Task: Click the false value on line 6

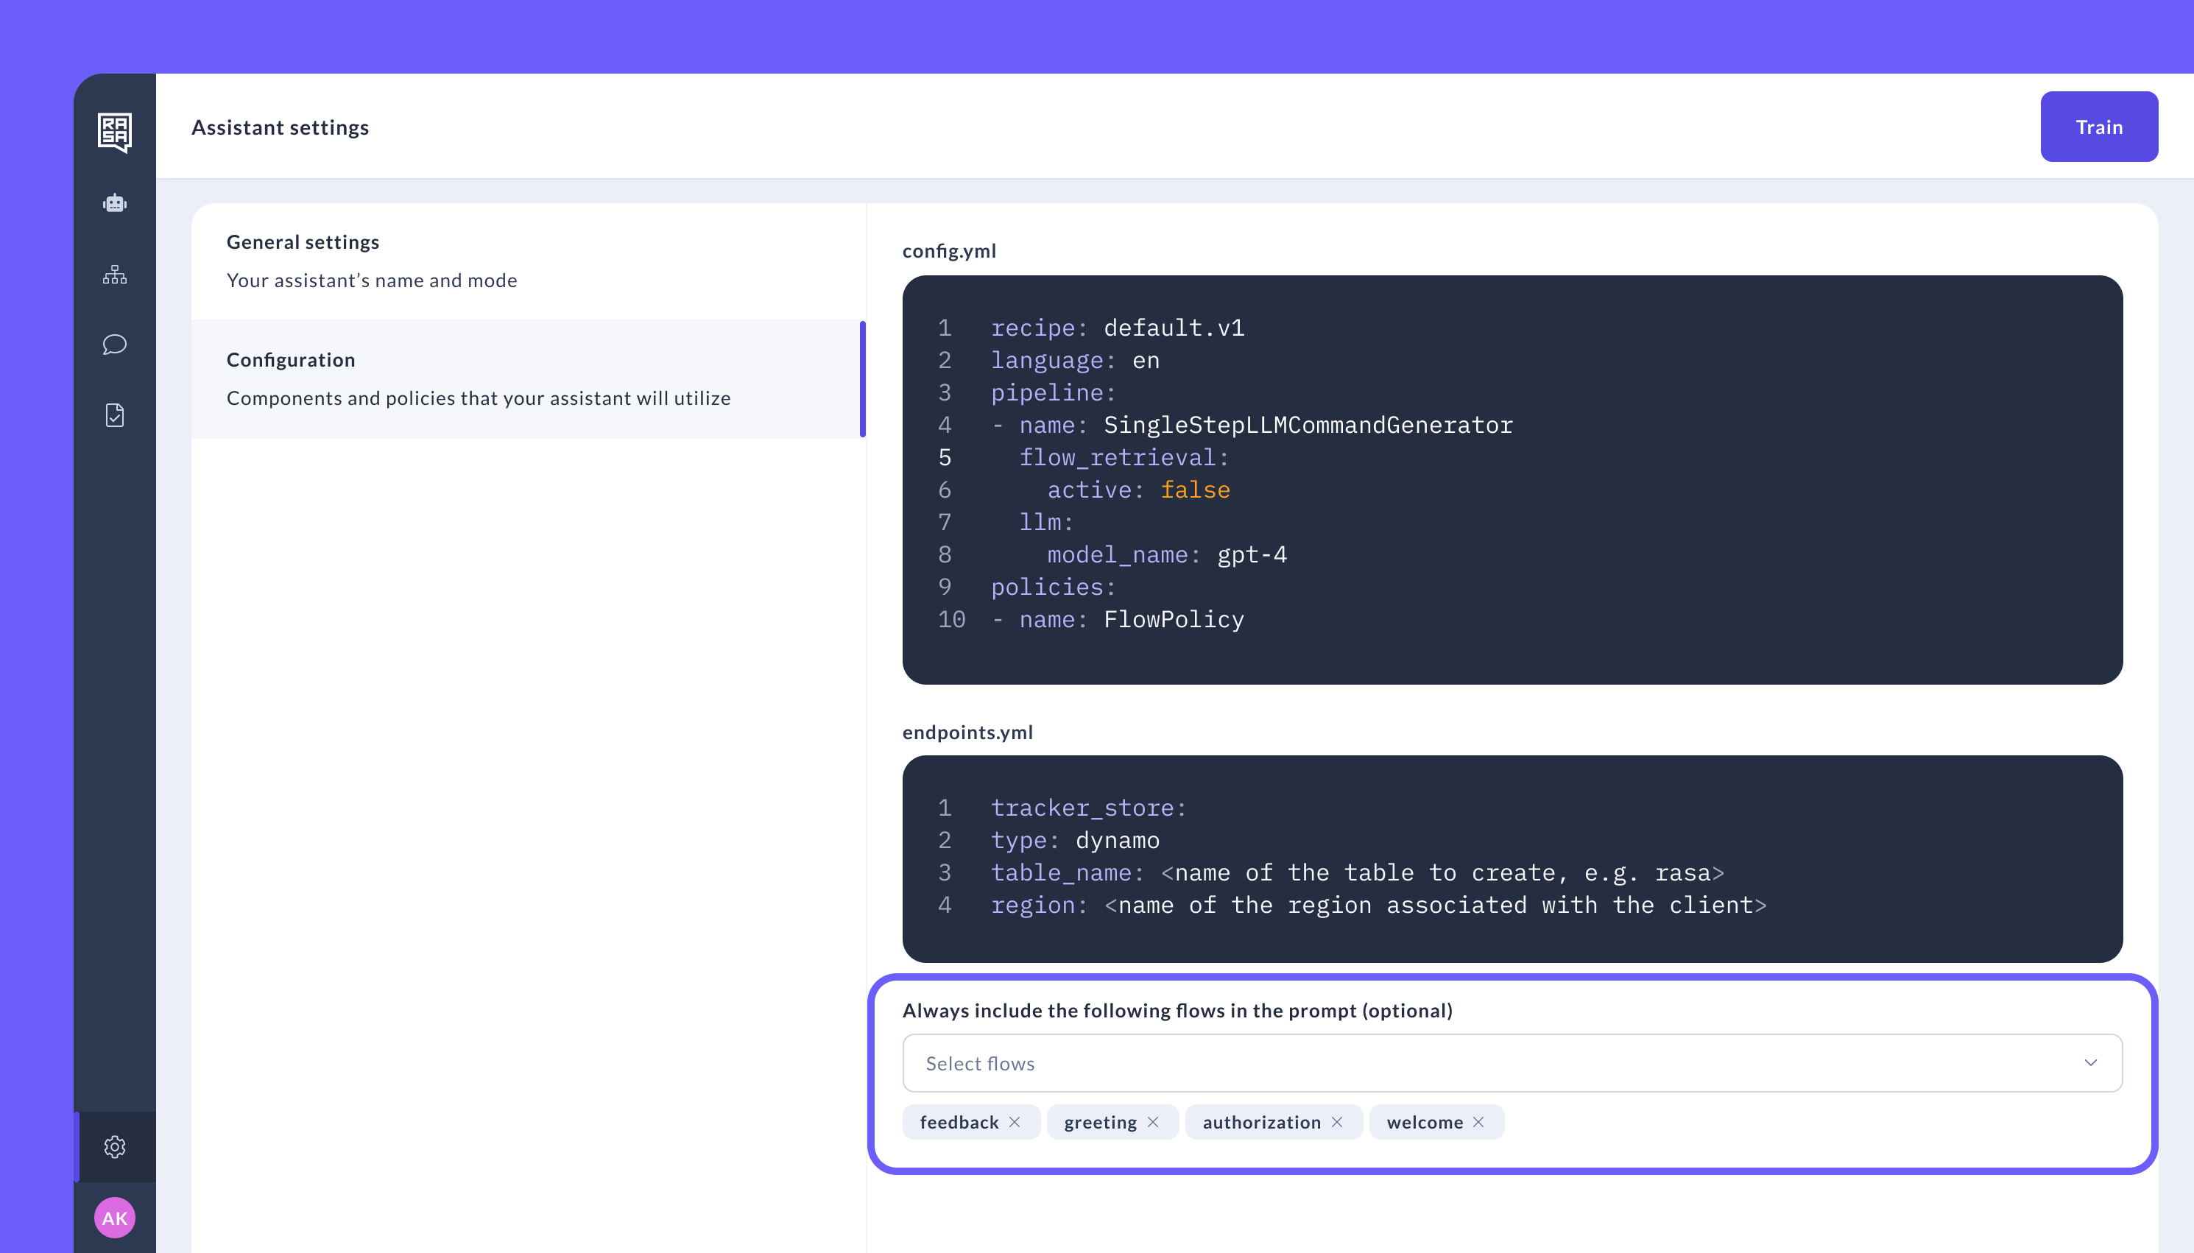Action: click(x=1195, y=490)
